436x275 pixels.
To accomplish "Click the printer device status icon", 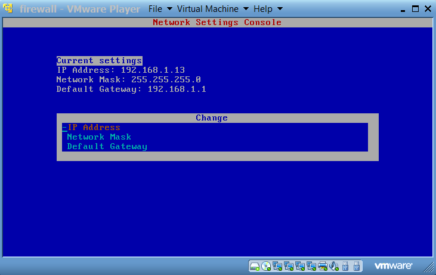I will pos(323,265).
